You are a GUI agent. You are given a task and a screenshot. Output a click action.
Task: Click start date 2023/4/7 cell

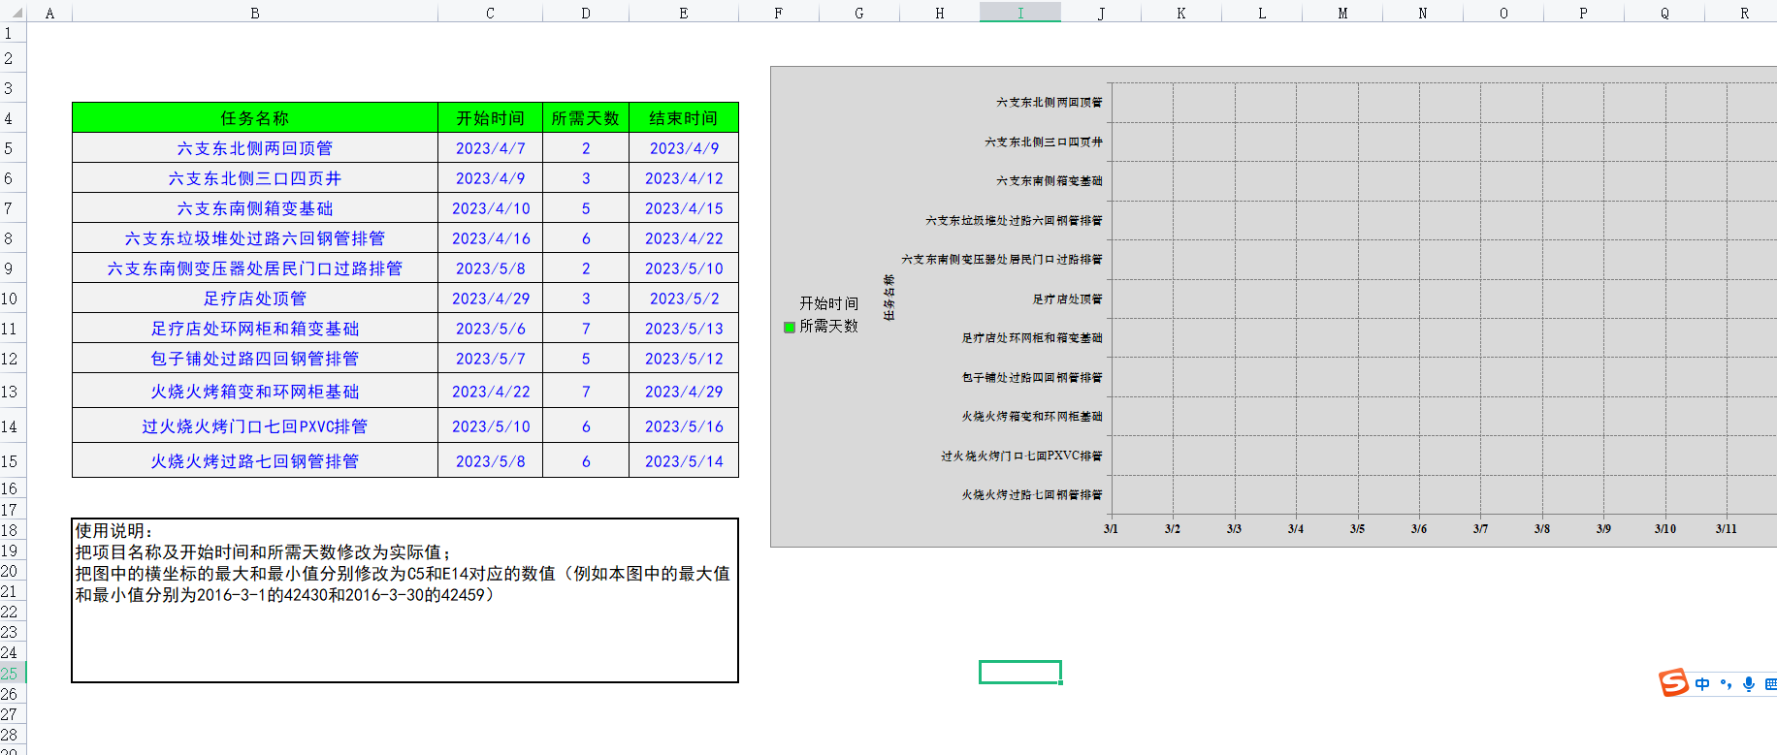pos(490,148)
